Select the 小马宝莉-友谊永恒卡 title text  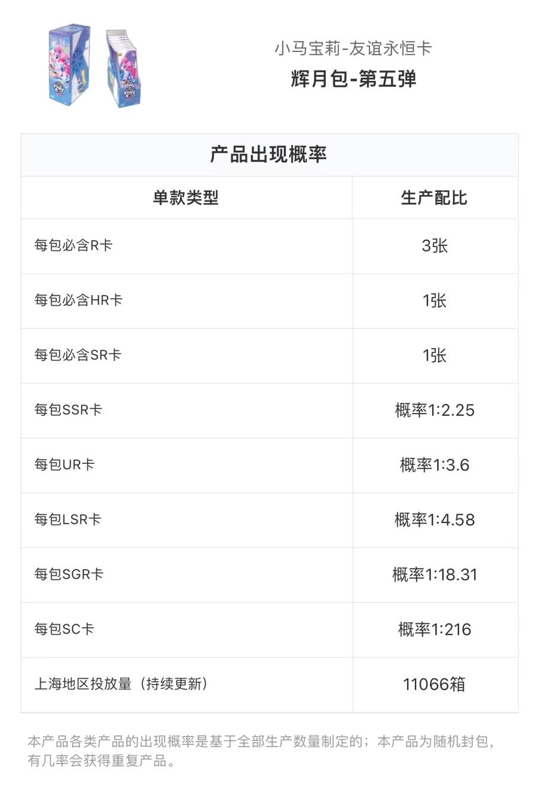(353, 48)
